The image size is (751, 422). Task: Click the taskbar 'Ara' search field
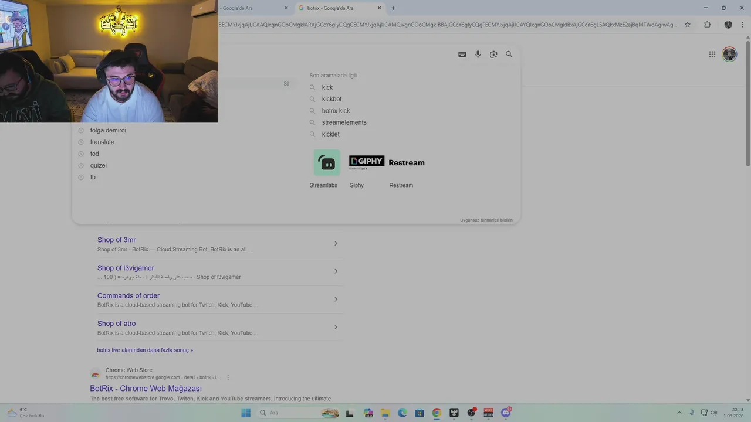point(299,413)
